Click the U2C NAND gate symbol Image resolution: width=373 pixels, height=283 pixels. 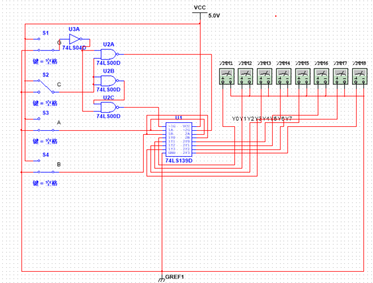click(x=108, y=107)
